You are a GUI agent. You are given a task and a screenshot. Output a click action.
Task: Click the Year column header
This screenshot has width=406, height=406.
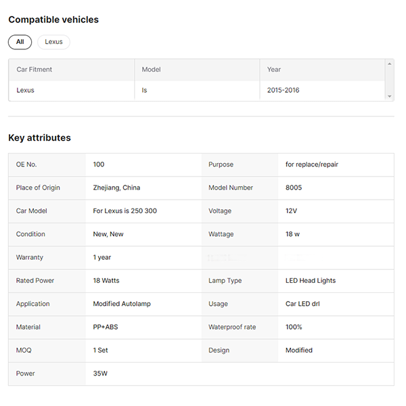point(274,69)
